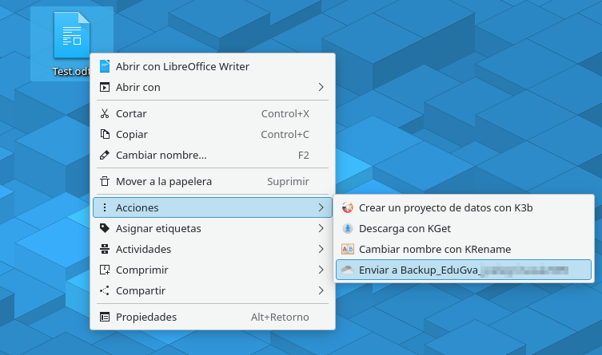Viewport: 602px width, 355px height.
Task: Click the cloud icon beside Enviar a Backup
Action: tap(347, 270)
